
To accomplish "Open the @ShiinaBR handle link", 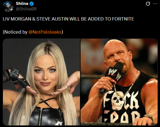I will tap(26, 9).
